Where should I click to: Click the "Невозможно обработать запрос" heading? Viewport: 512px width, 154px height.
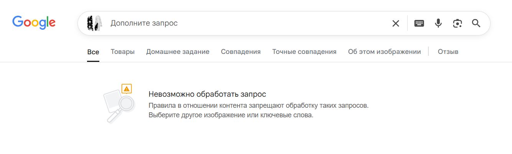(207, 94)
